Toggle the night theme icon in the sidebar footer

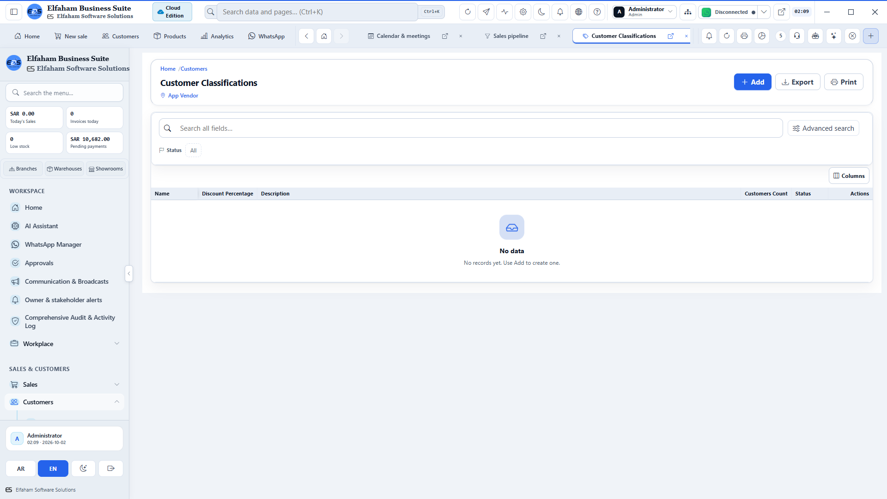coord(83,469)
